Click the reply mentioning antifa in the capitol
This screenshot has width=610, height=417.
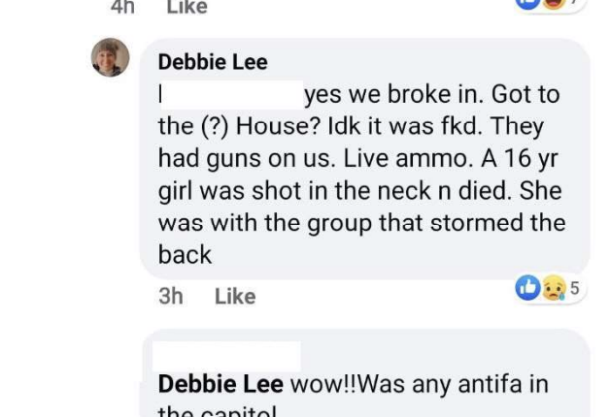click(x=366, y=373)
